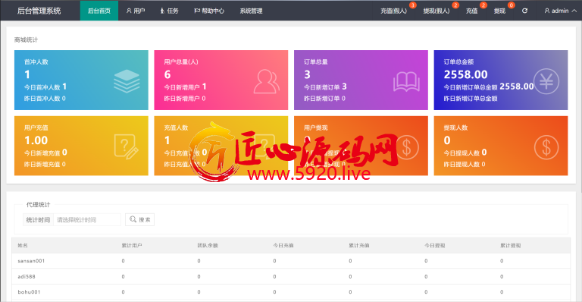Click the 商城统计 section heading
The height and width of the screenshot is (302, 582).
pos(26,39)
